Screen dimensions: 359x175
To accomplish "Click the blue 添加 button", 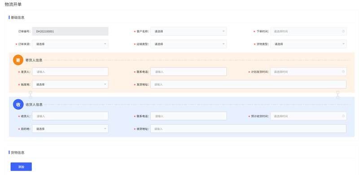I will point(21,167).
